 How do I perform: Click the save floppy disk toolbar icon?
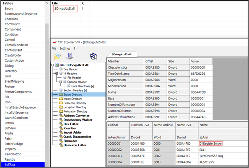(x=69, y=56)
